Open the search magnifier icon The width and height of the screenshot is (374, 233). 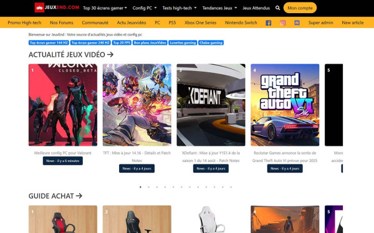tap(277, 8)
